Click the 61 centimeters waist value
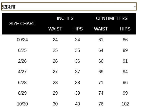Screen dimensions: 142x110 101,40
